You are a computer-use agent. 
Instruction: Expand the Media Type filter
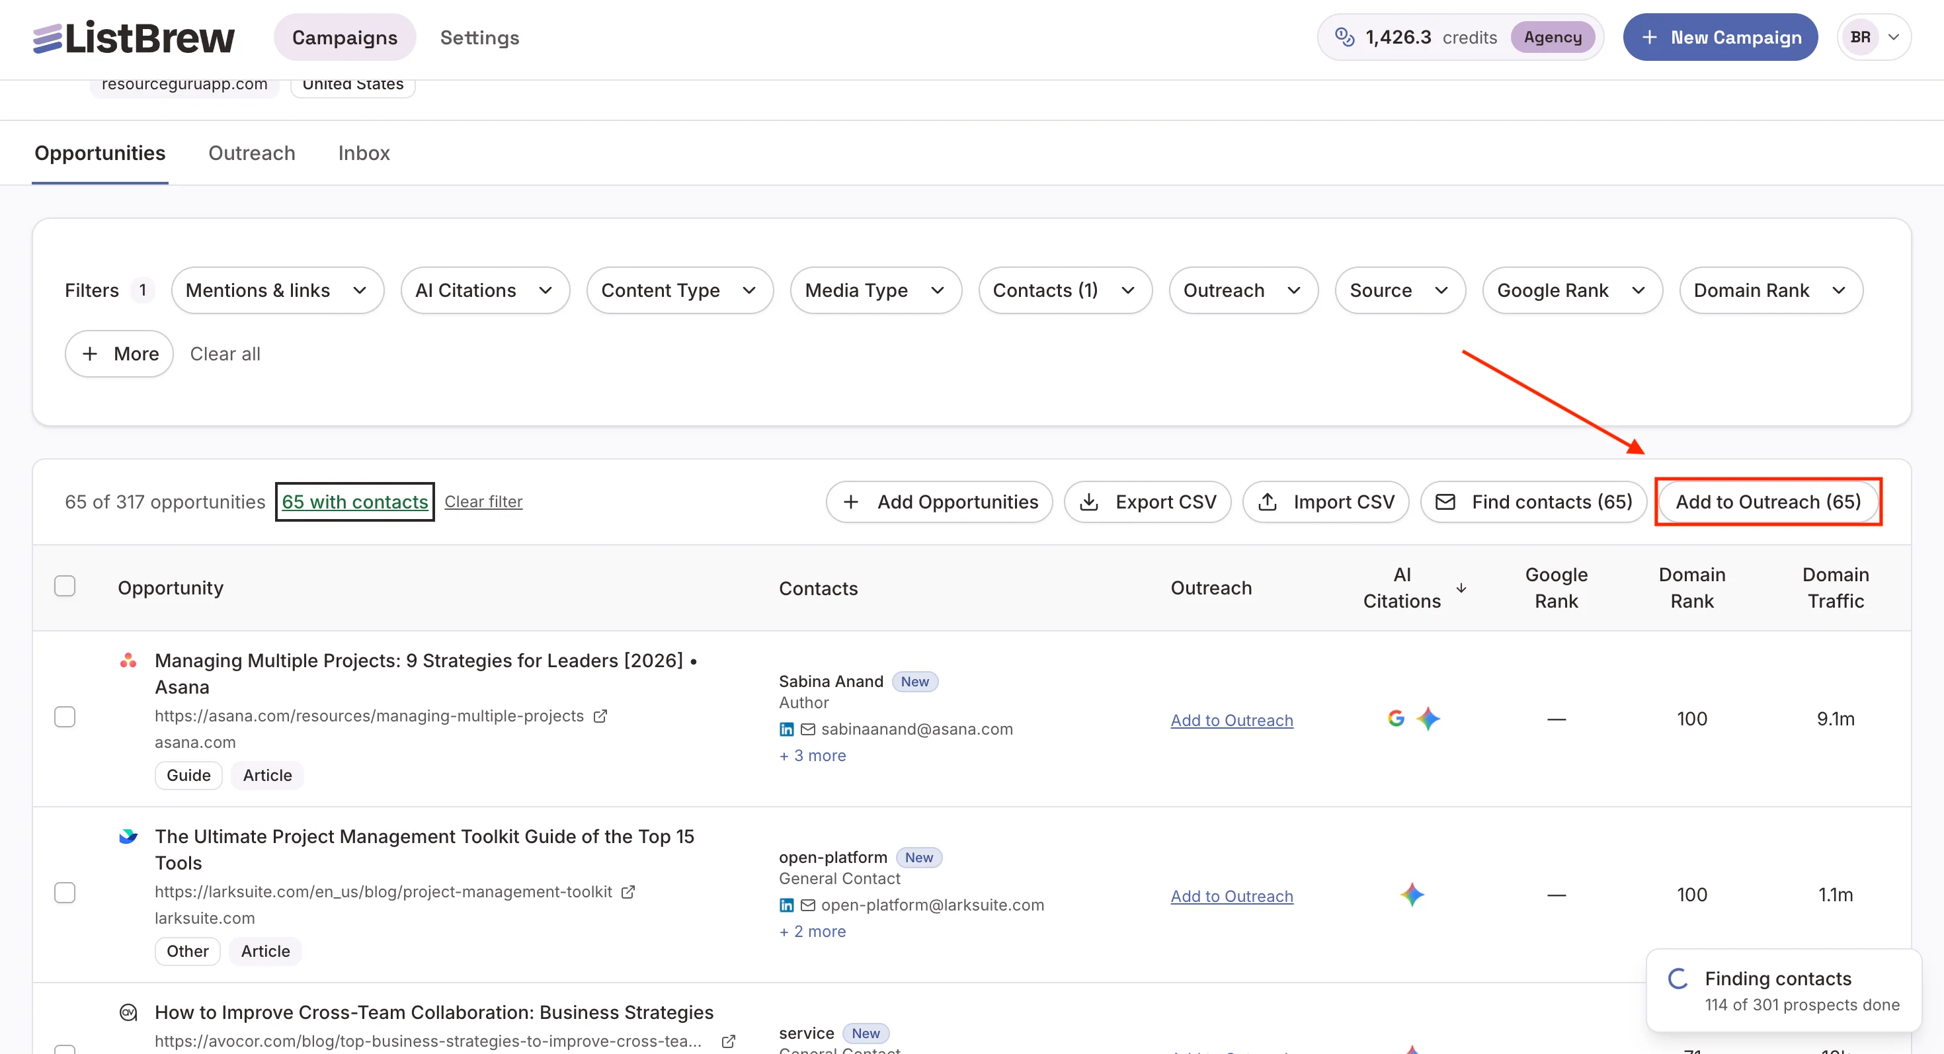pyautogui.click(x=875, y=290)
